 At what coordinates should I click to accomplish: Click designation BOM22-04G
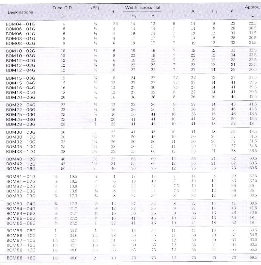[x=21, y=105]
